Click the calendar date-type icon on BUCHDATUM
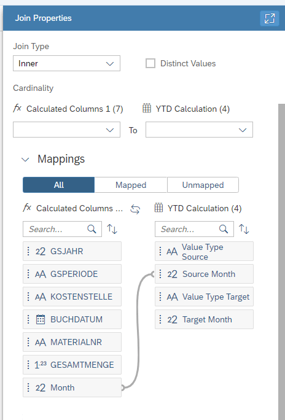Screen dimensions: 285x420 coord(41,319)
